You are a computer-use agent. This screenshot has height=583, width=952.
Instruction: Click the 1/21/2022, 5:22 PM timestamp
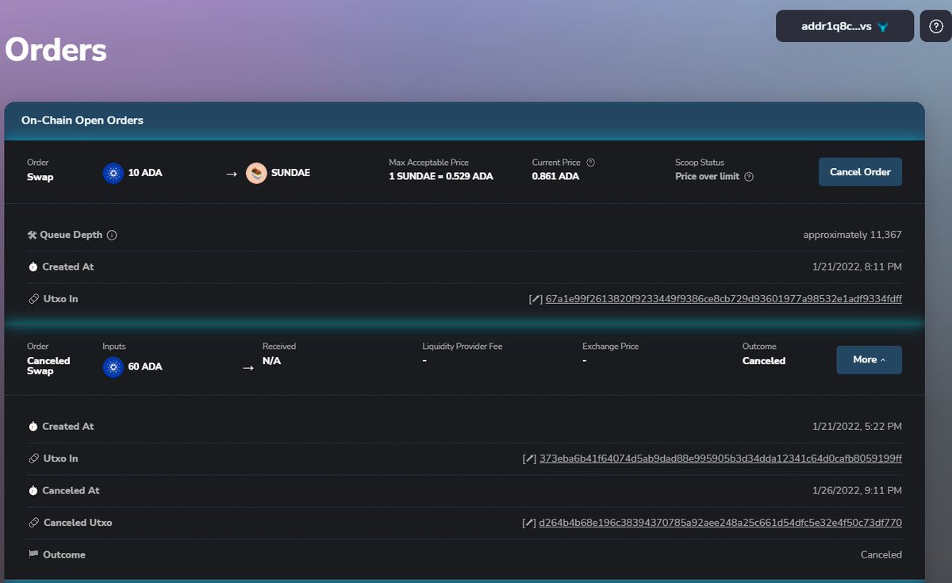click(857, 427)
